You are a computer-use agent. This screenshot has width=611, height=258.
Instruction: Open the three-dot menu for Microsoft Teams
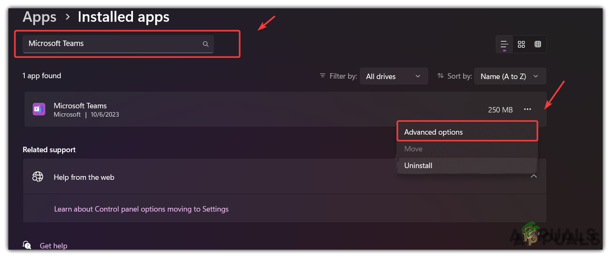tap(528, 110)
